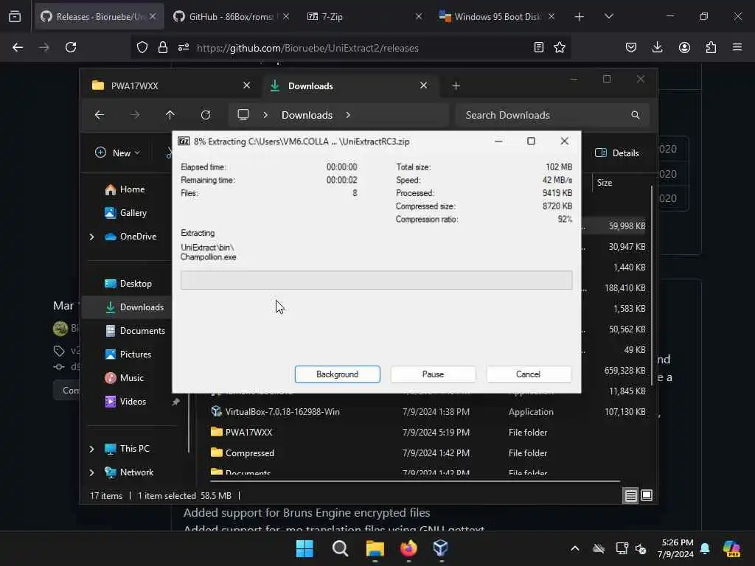
Task: Switch to large thumbnails view icon
Action: coord(647,495)
